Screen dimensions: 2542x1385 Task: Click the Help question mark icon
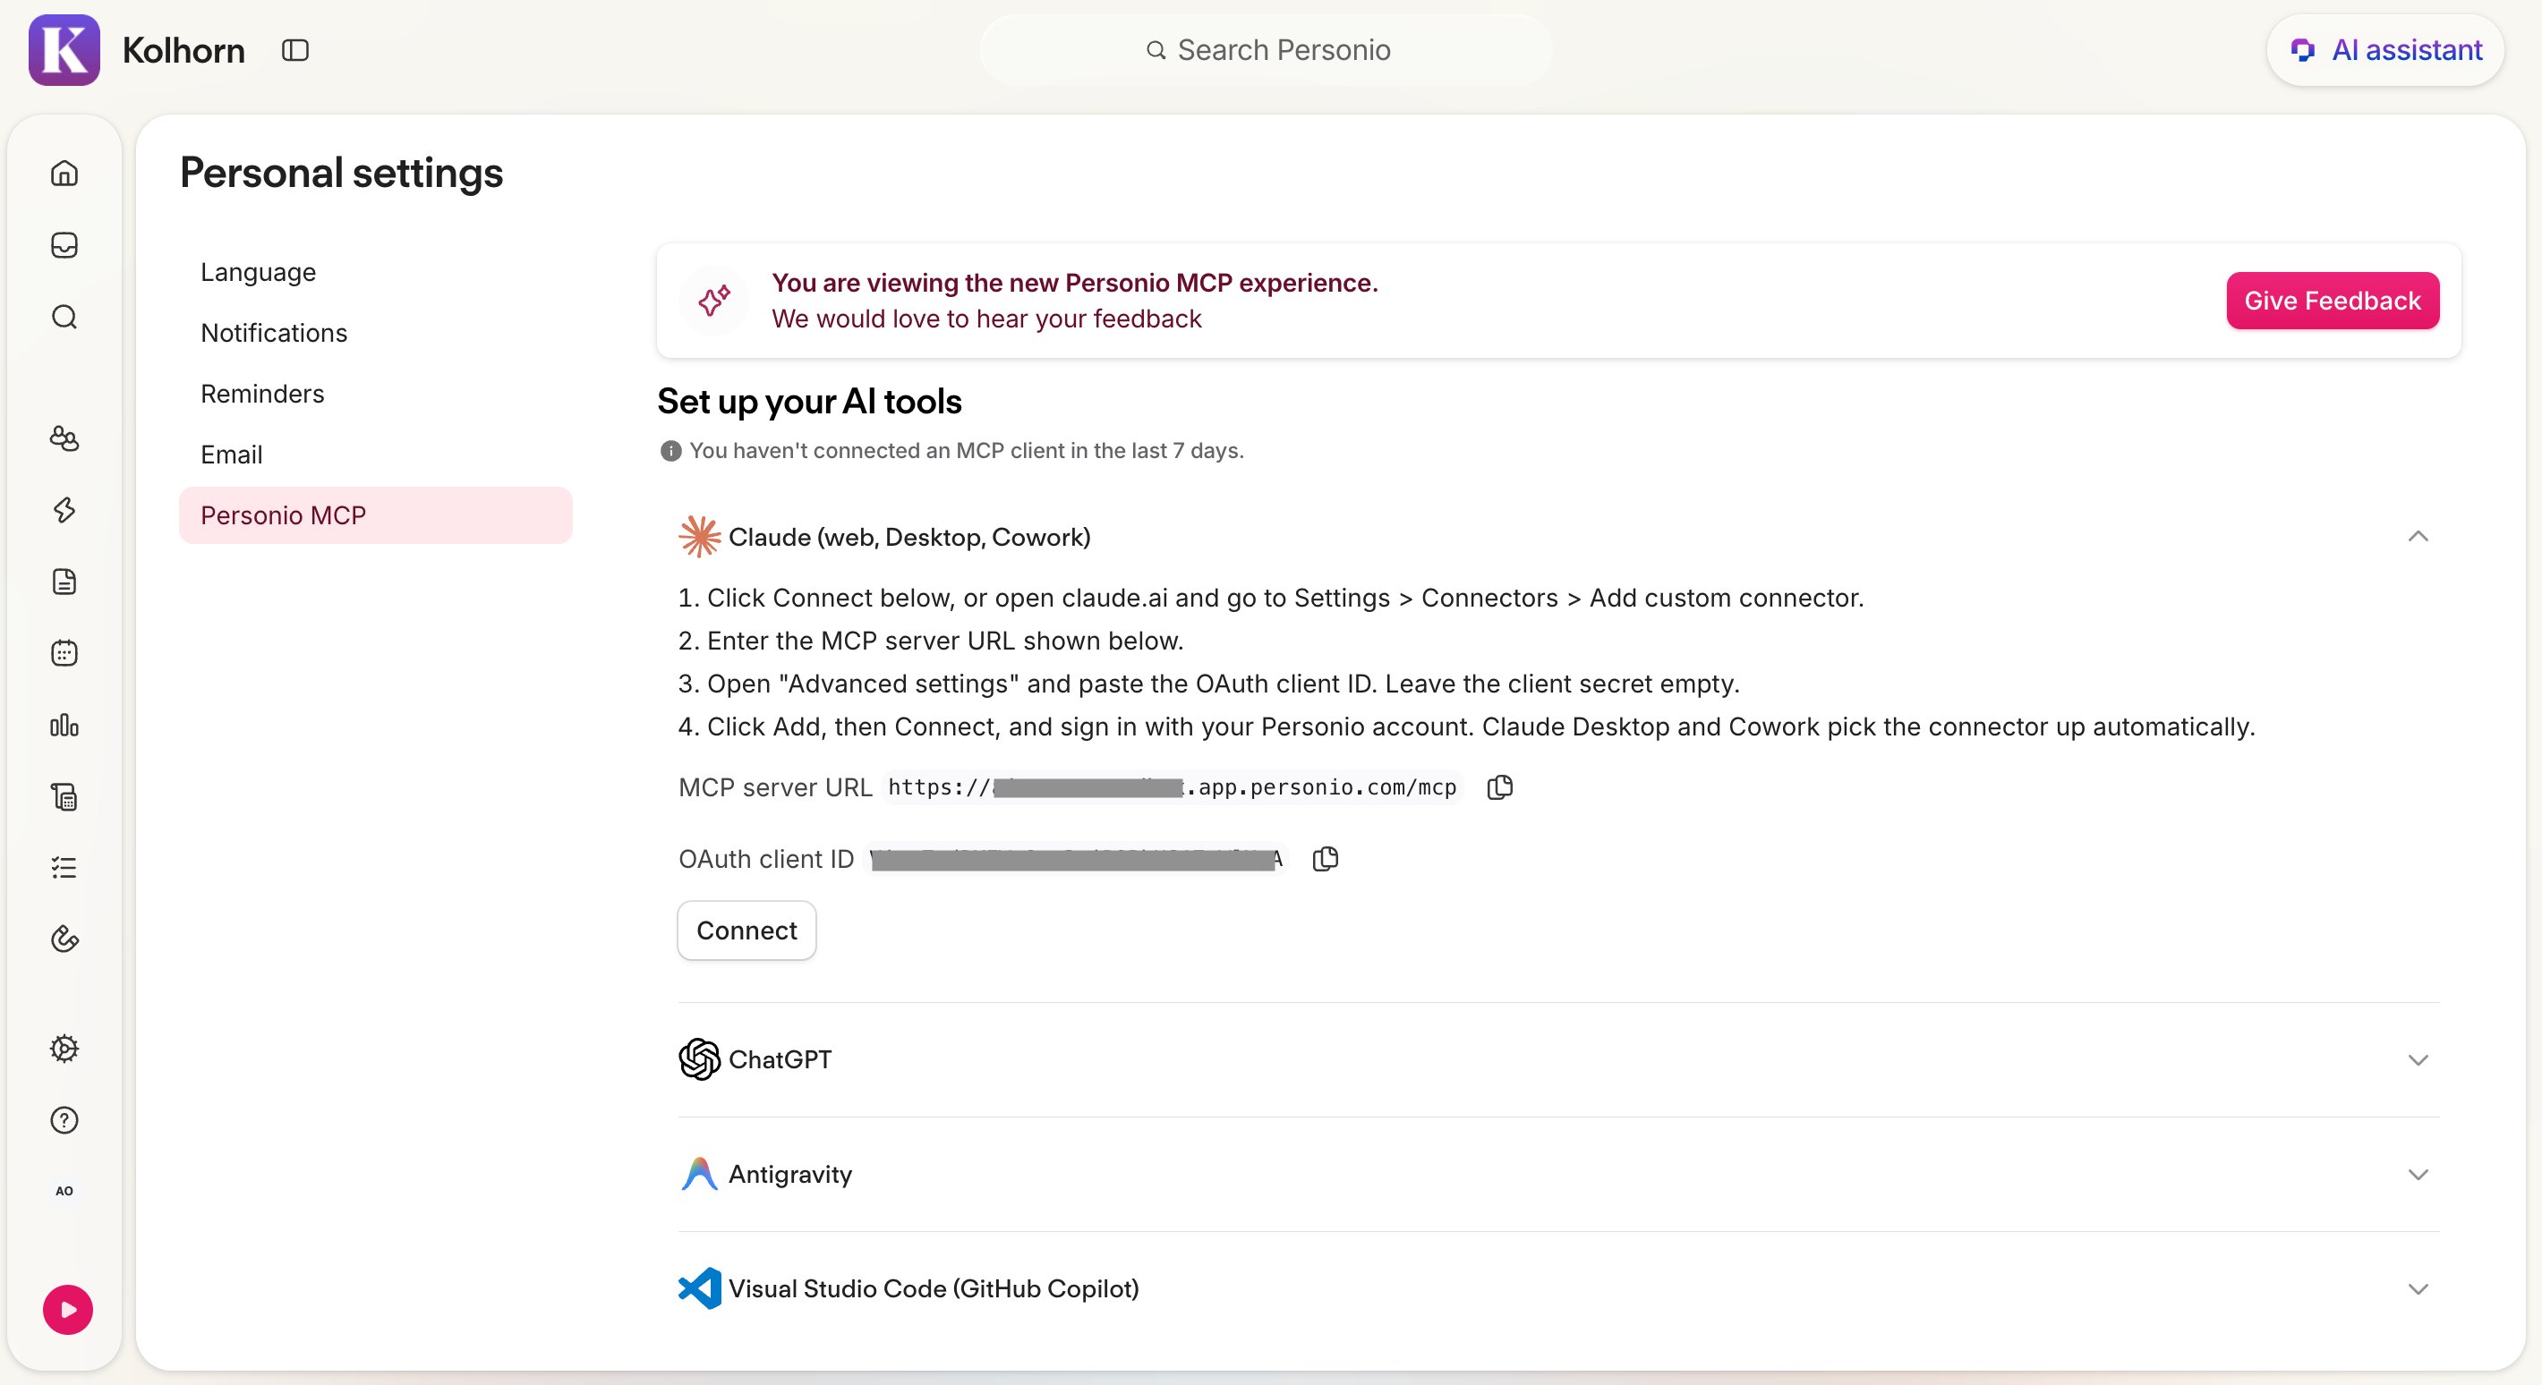[x=64, y=1121]
